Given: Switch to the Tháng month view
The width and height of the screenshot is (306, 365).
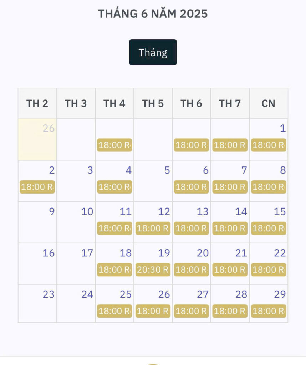Looking at the screenshot, I should [x=153, y=52].
